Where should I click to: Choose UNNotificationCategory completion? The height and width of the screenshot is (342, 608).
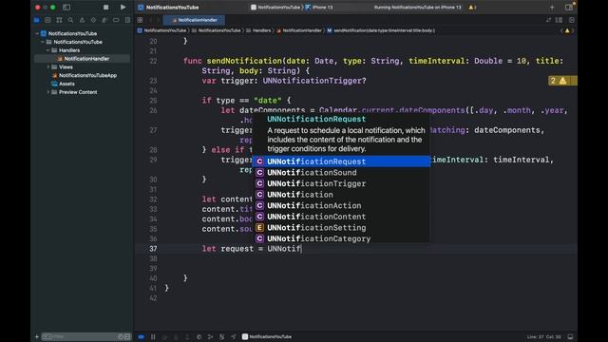point(342,238)
